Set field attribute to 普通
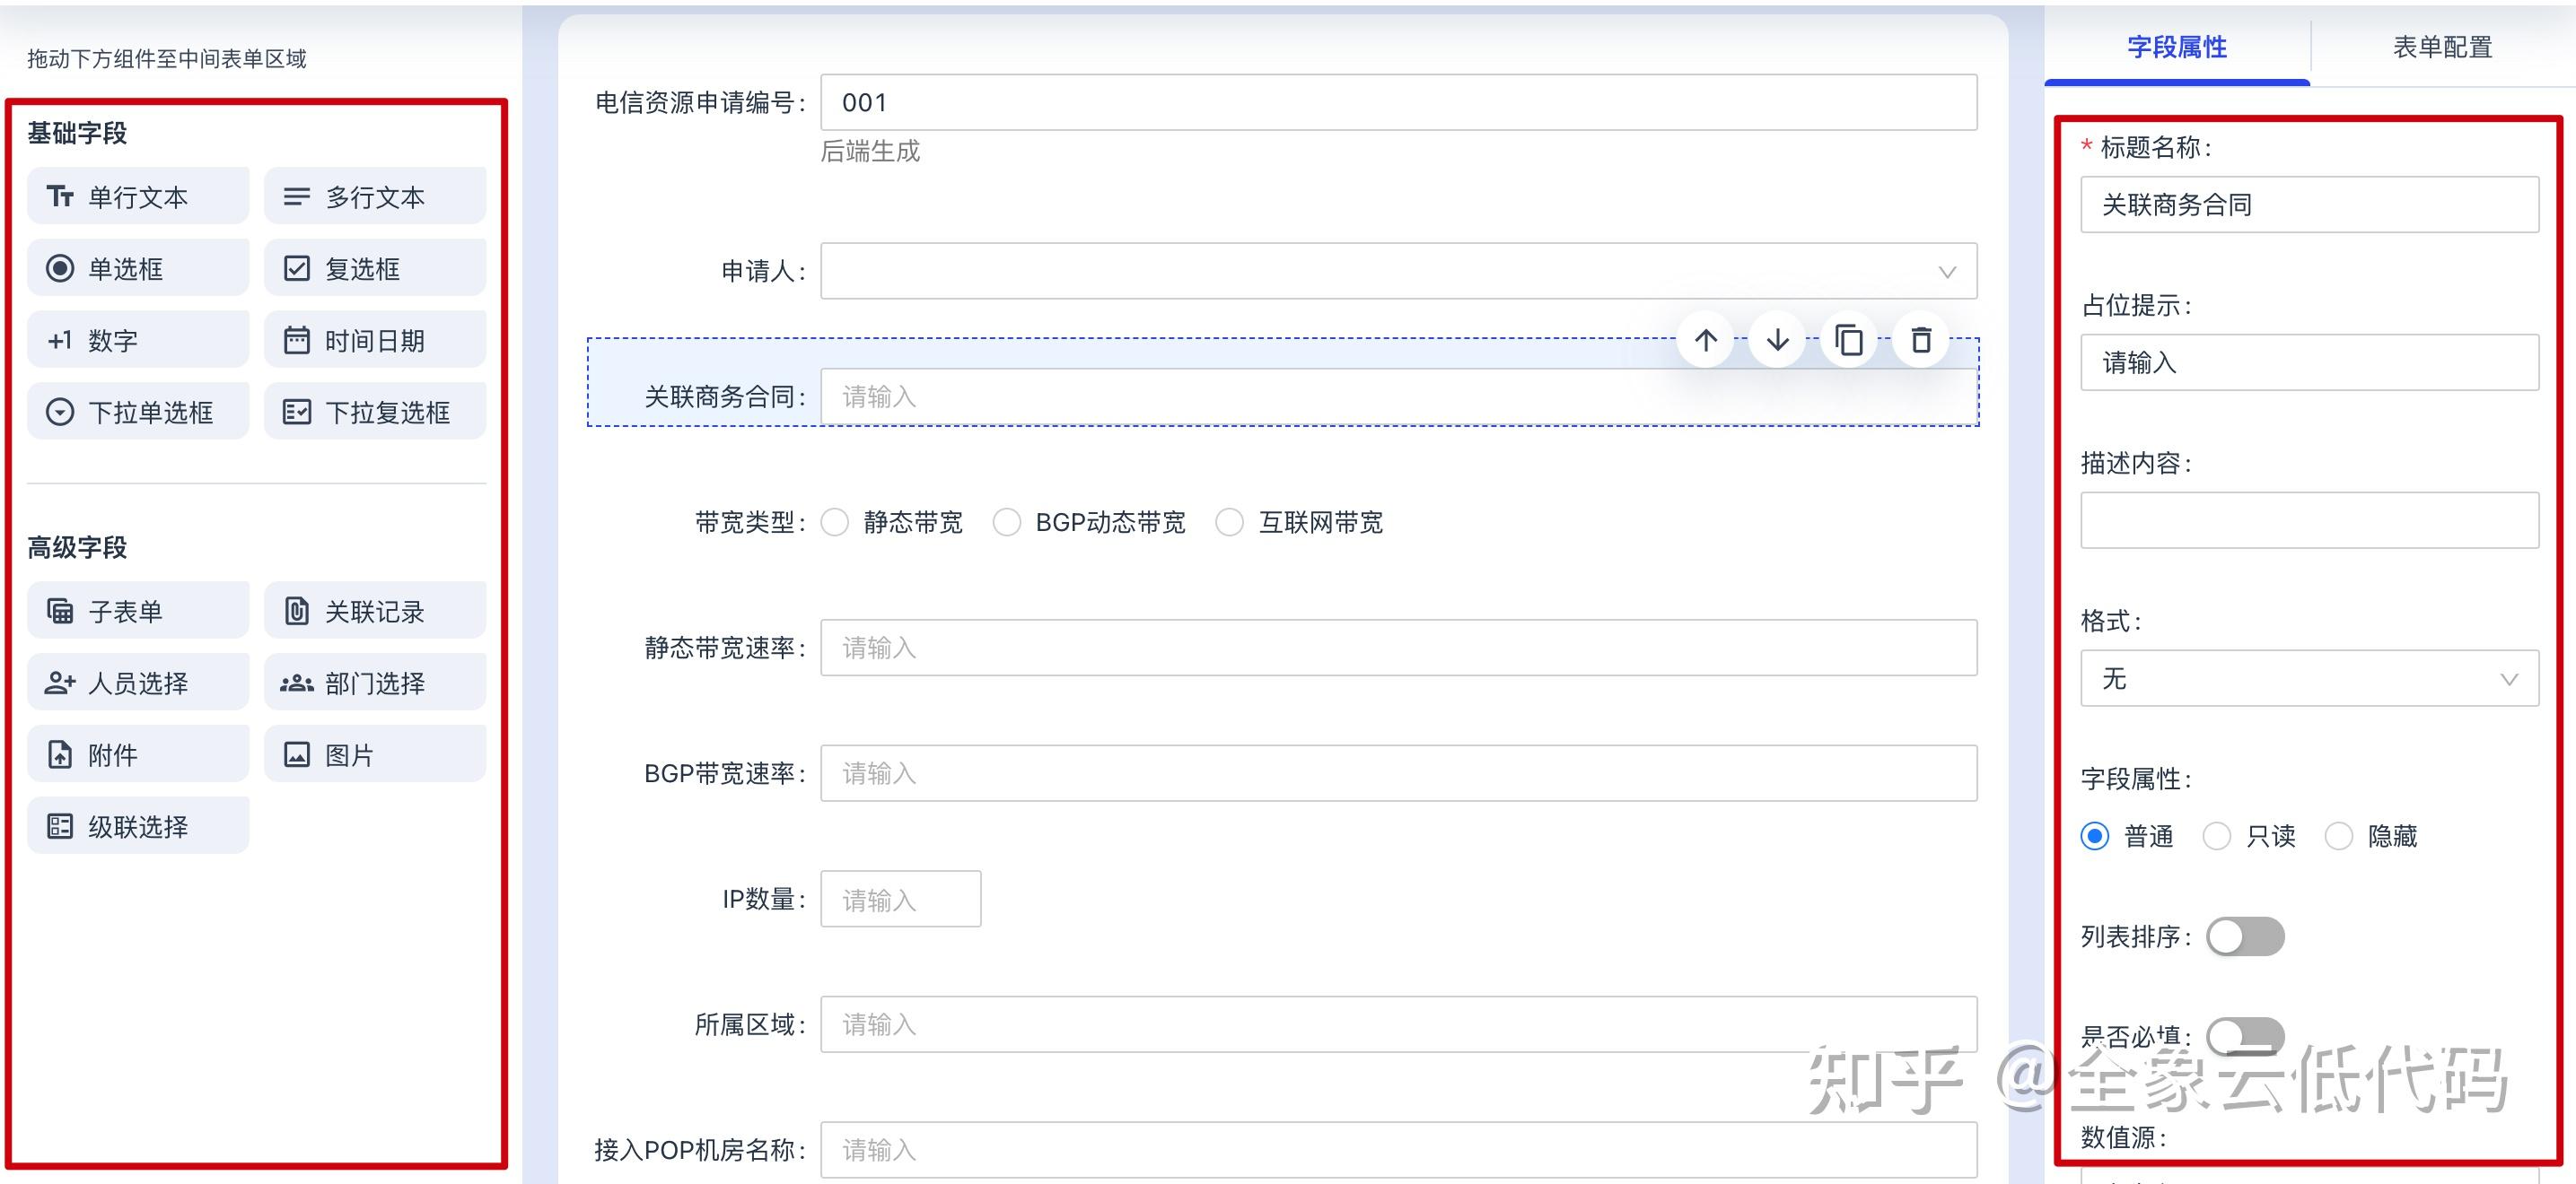 (2095, 836)
